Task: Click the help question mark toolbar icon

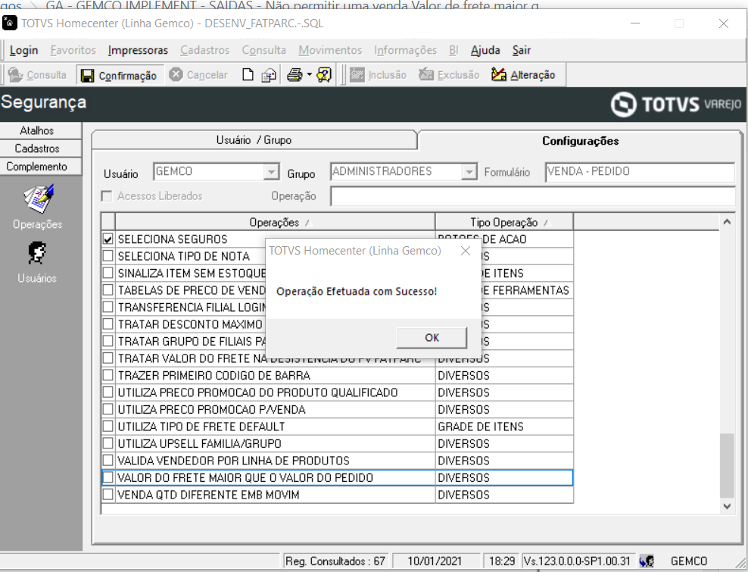Action: coord(324,75)
